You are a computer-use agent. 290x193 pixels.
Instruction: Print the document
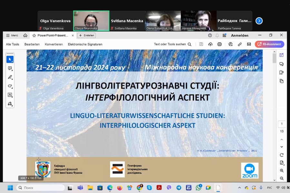coord(219,44)
